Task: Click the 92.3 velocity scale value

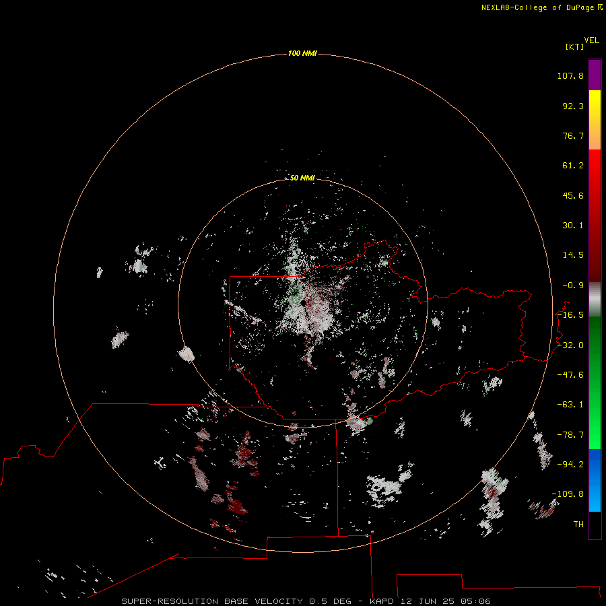Action: tap(573, 106)
